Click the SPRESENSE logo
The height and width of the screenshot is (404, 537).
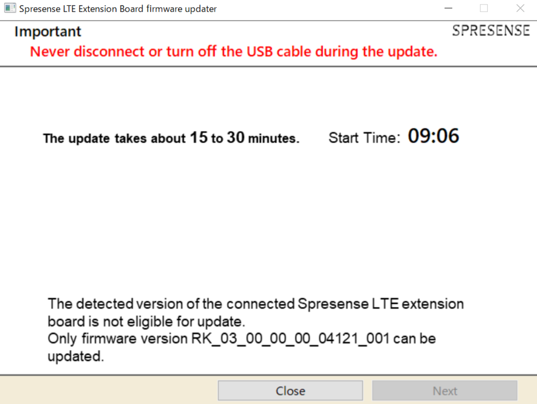click(491, 31)
